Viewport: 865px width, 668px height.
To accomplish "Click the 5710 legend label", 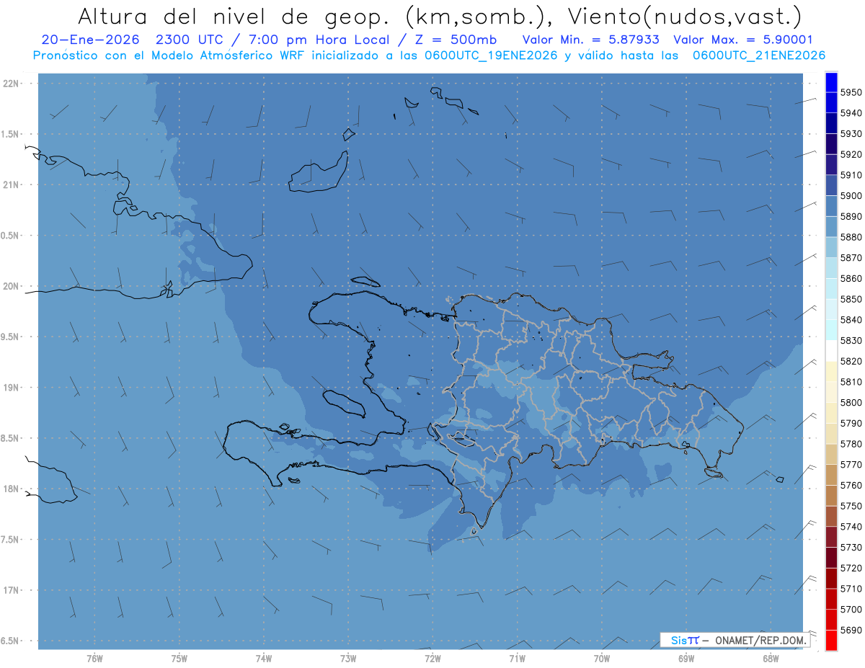I will [851, 589].
